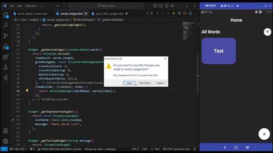Open the Selection menu
This screenshot has height=153, width=273.
(31, 6)
